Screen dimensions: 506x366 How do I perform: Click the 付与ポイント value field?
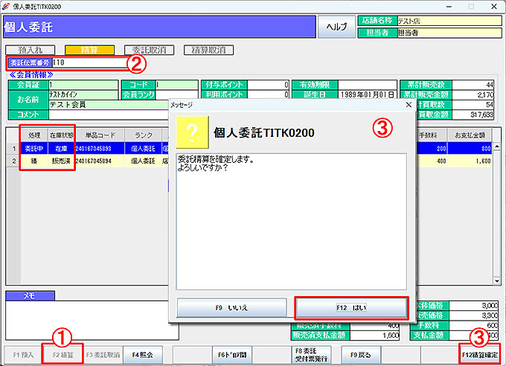pos(268,85)
